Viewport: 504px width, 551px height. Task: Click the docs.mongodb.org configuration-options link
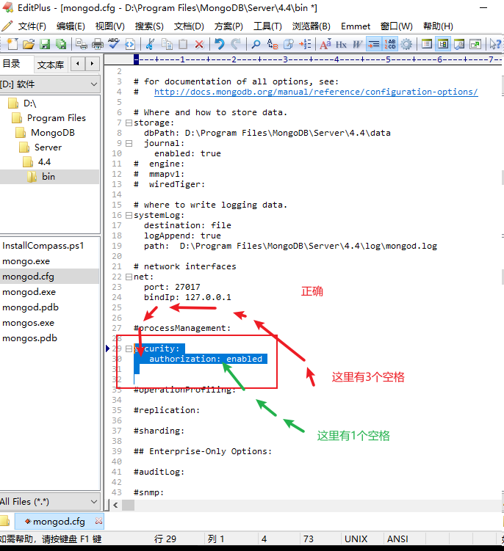(316, 92)
